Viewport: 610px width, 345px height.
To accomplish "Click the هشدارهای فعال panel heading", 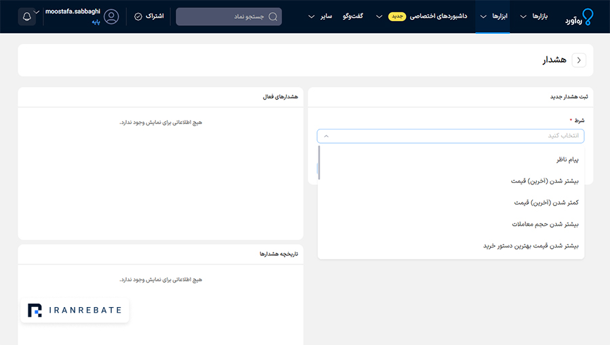I will tap(280, 97).
